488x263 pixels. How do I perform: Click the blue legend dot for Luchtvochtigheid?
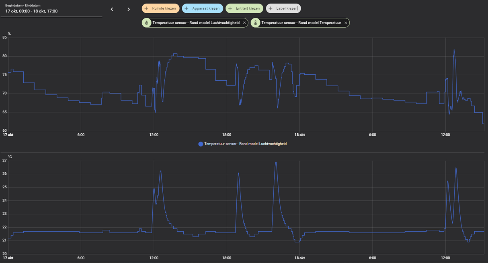(201, 144)
